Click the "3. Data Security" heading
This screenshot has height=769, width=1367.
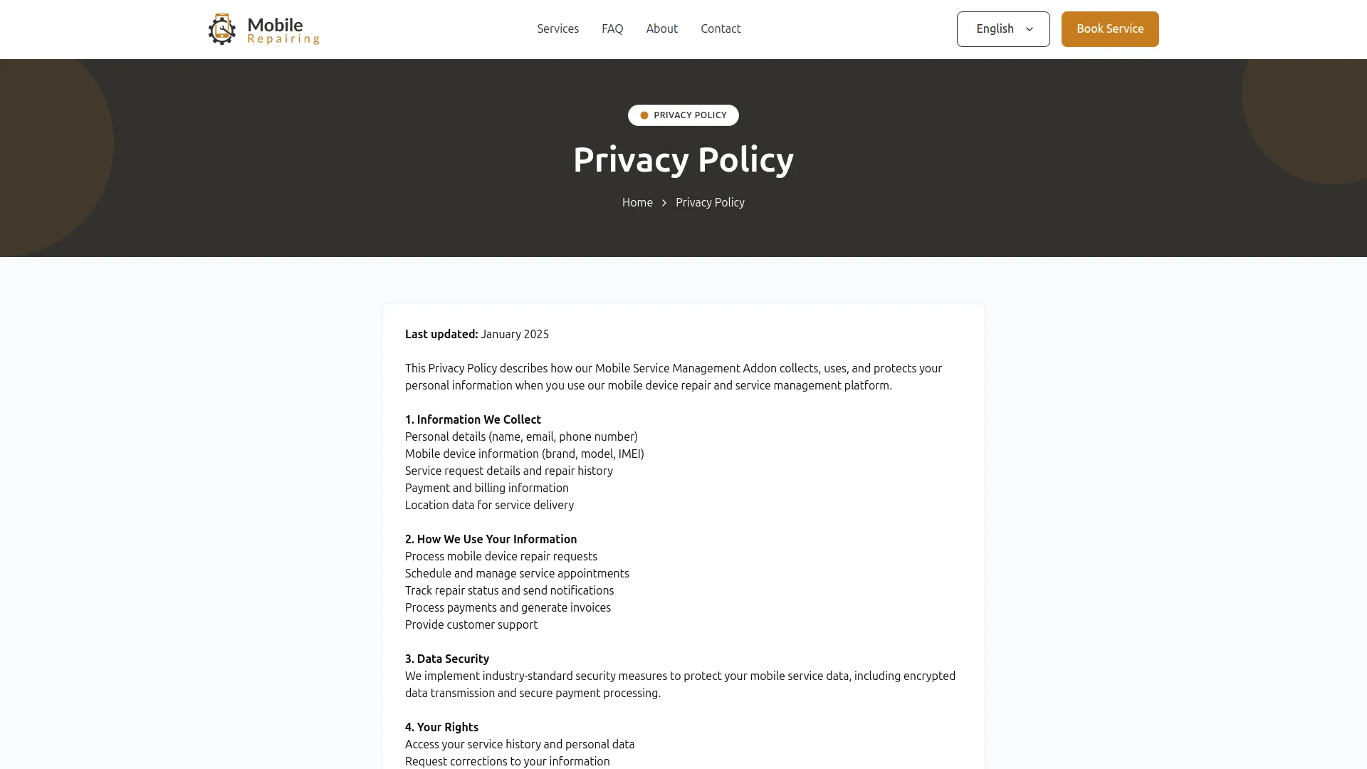(x=446, y=659)
